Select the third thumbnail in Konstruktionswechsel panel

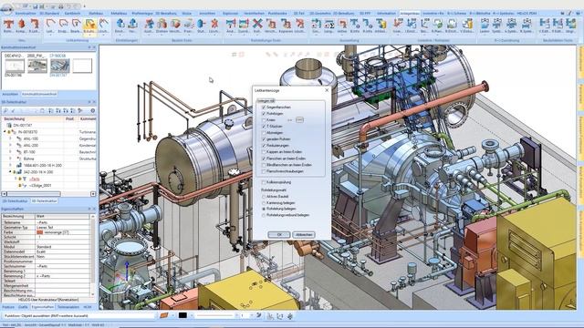coord(59,66)
